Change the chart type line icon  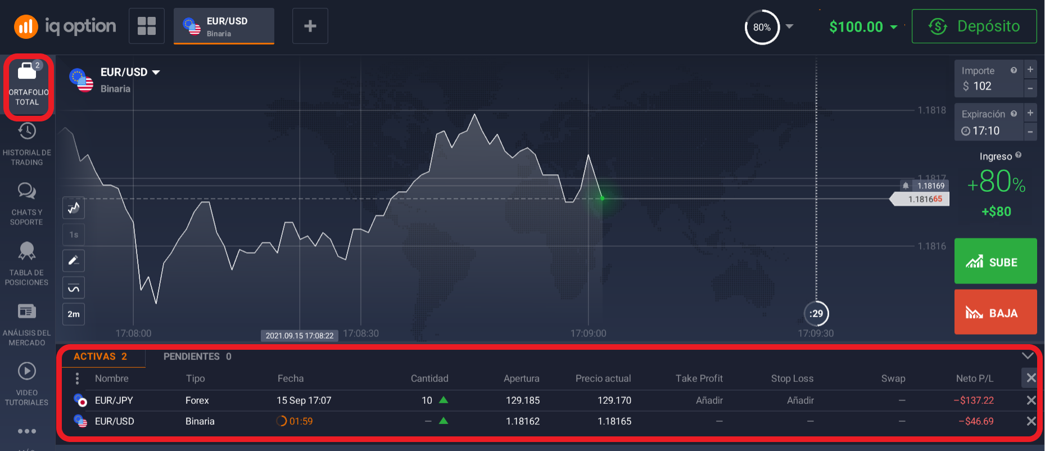pyautogui.click(x=74, y=208)
